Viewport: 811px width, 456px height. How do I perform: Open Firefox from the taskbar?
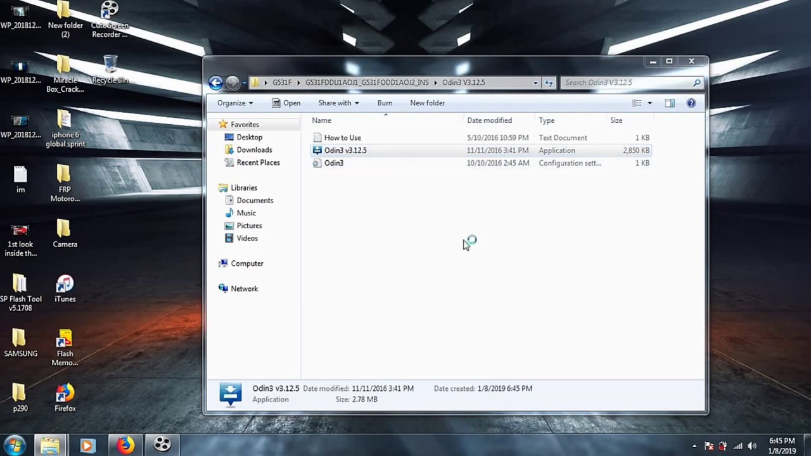125,445
